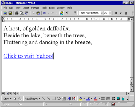Image resolution: width=135 pixels, height=107 pixels.
Task: Insert a Text Box from Drawing toolbar
Action: tap(64, 98)
